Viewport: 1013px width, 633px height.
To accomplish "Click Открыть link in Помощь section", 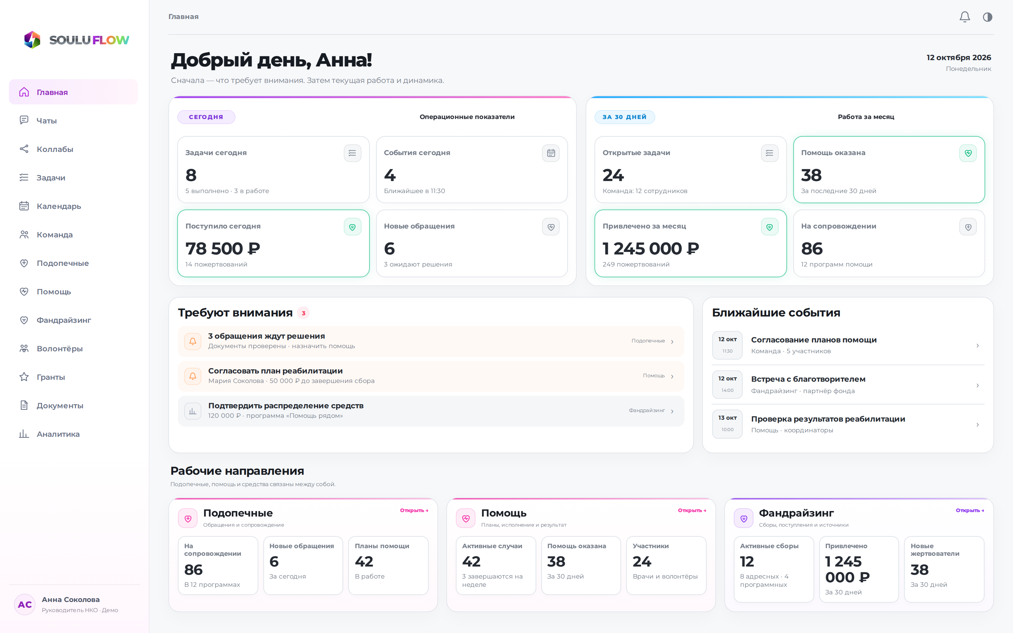I will pyautogui.click(x=692, y=510).
